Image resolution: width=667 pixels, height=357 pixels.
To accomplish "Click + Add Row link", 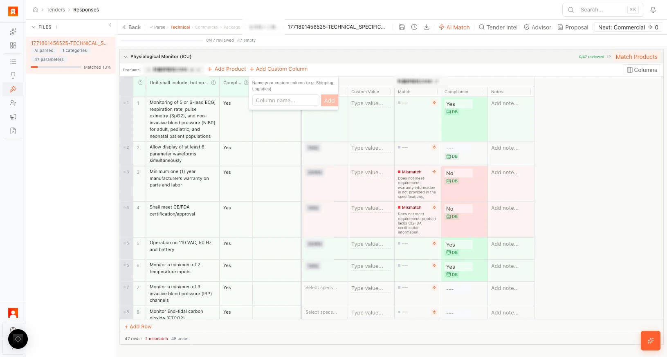I will pos(138,327).
